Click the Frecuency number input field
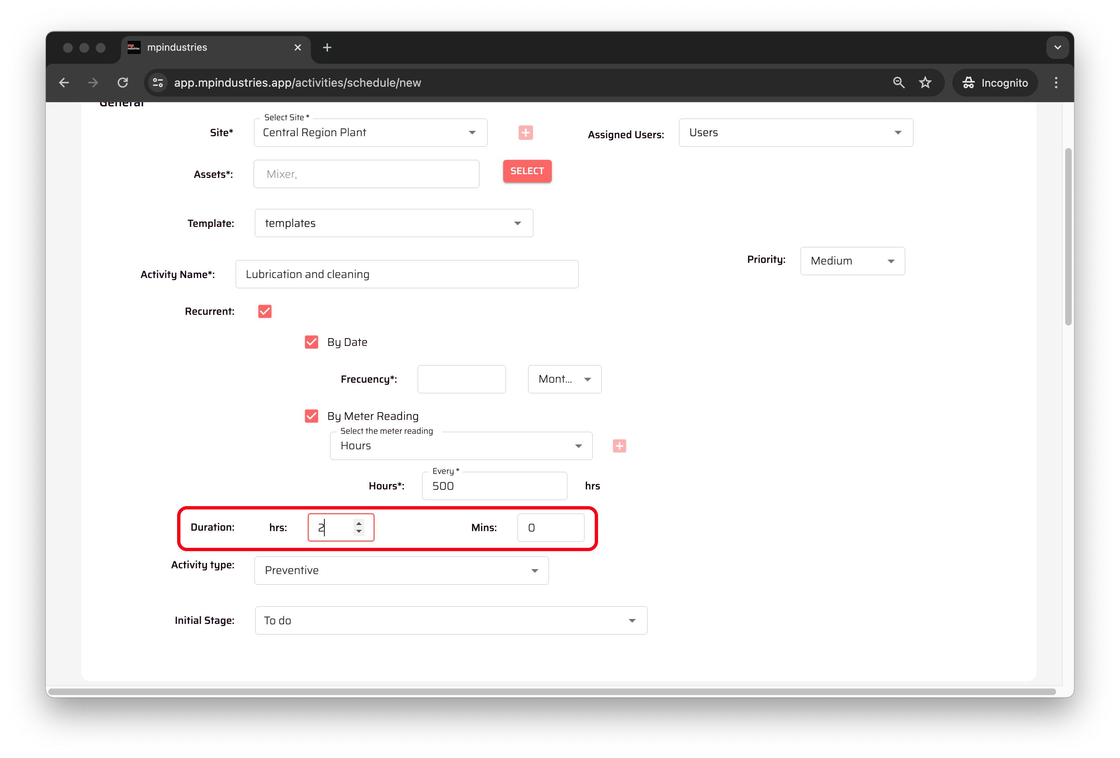1120x758 pixels. 461,379
